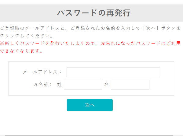Image resolution: width=183 pixels, height=136 pixels.
Task: Click the red できなくなります。 text line
Action: [x=21, y=51]
